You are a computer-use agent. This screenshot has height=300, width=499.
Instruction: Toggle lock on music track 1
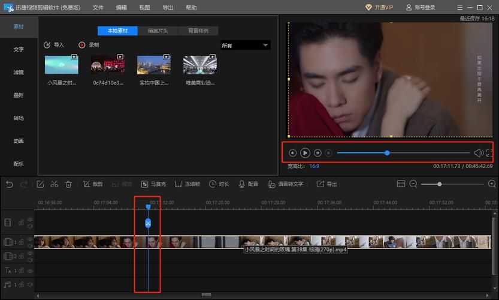pyautogui.click(x=21, y=284)
